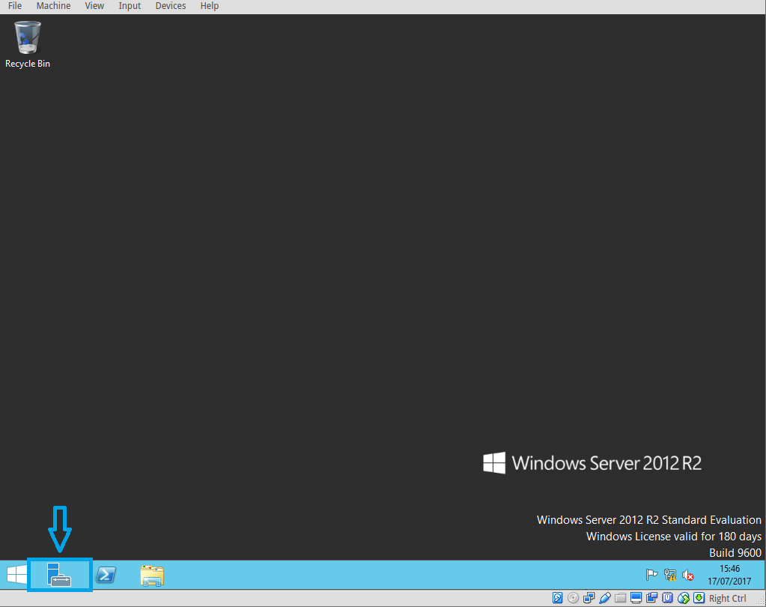Click the shared folders icon in VirtualBox status bar

621,597
